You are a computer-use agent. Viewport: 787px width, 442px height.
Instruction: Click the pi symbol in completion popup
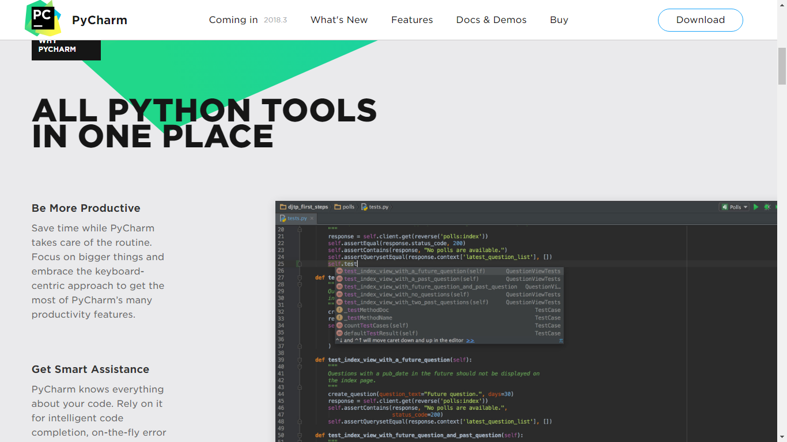point(560,341)
